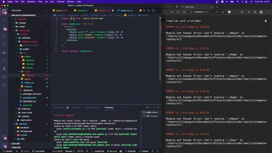Open the Extensions view

point(4,44)
